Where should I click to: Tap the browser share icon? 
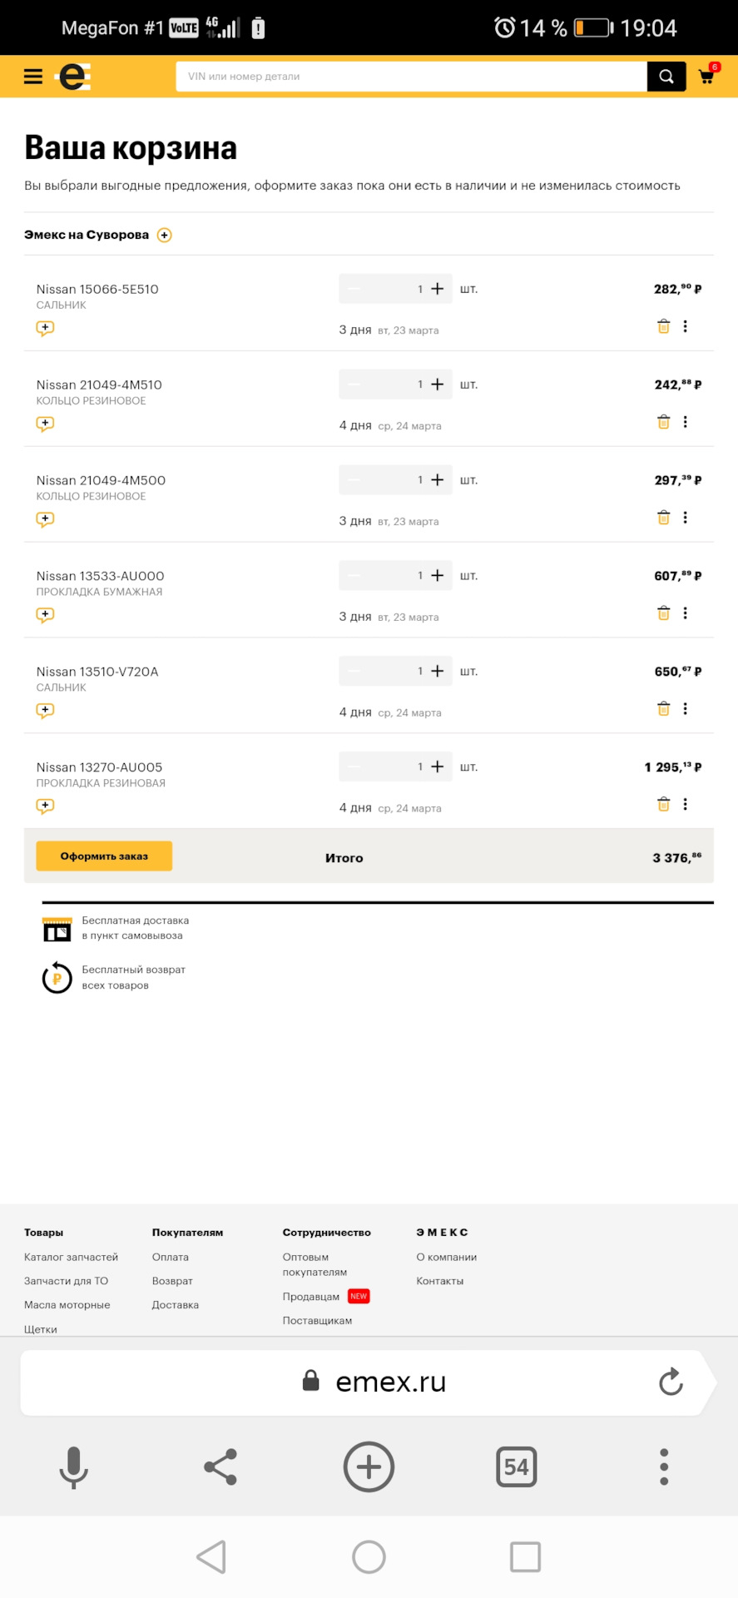(220, 1466)
